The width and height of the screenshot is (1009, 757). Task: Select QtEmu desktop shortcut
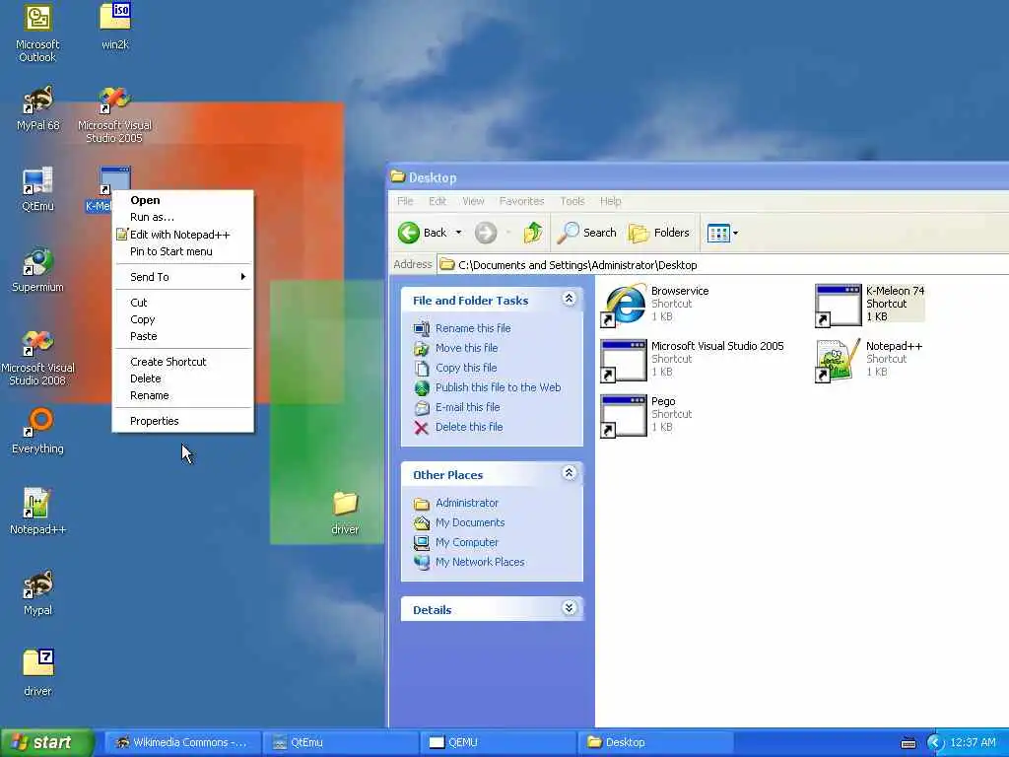[x=37, y=189]
